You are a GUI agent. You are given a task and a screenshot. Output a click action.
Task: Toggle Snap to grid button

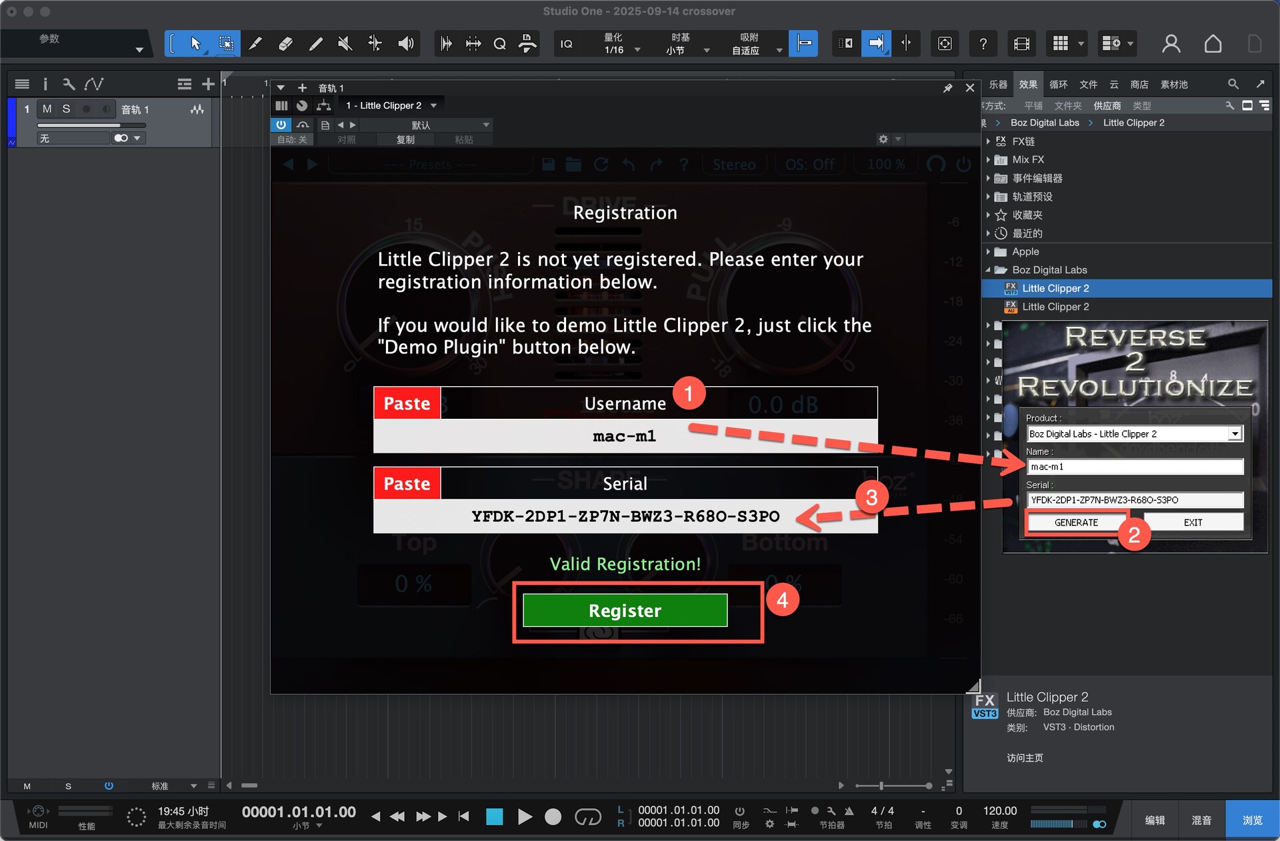[x=803, y=44]
